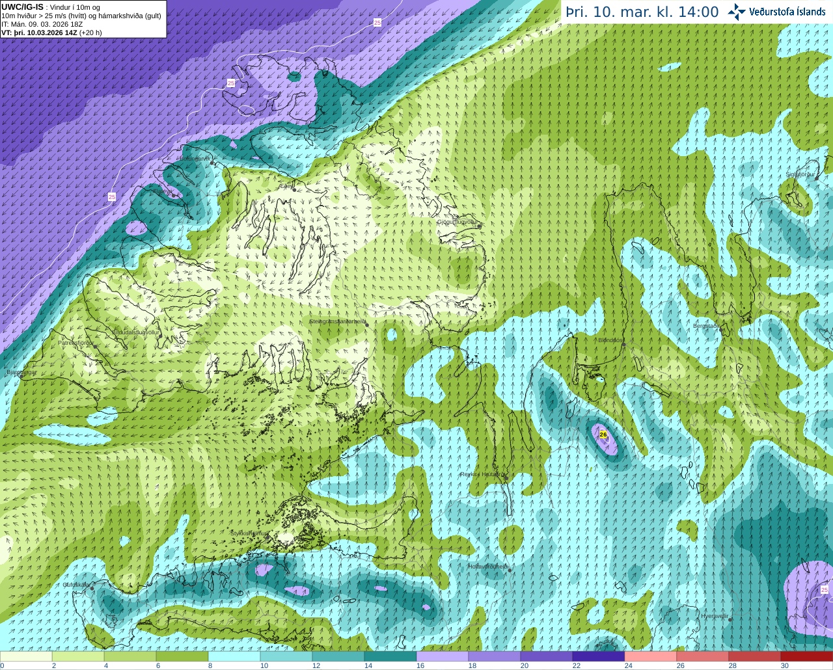Click the Æðey station label
The image size is (833, 670).
click(286, 186)
